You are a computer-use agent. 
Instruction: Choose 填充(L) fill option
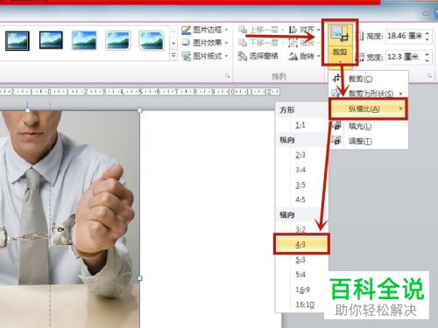pyautogui.click(x=368, y=127)
